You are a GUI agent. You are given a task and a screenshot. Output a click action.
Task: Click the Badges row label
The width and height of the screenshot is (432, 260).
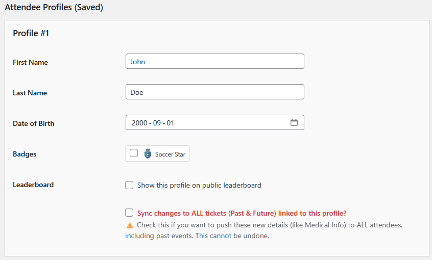(x=25, y=154)
